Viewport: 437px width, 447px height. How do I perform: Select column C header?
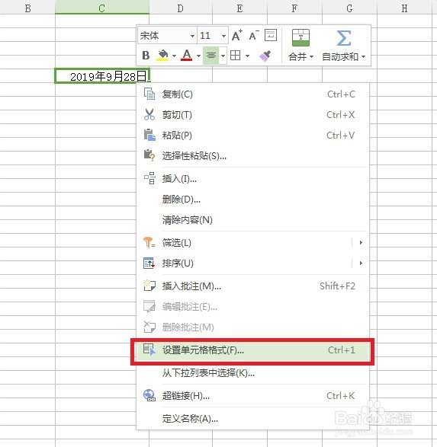[x=102, y=7]
